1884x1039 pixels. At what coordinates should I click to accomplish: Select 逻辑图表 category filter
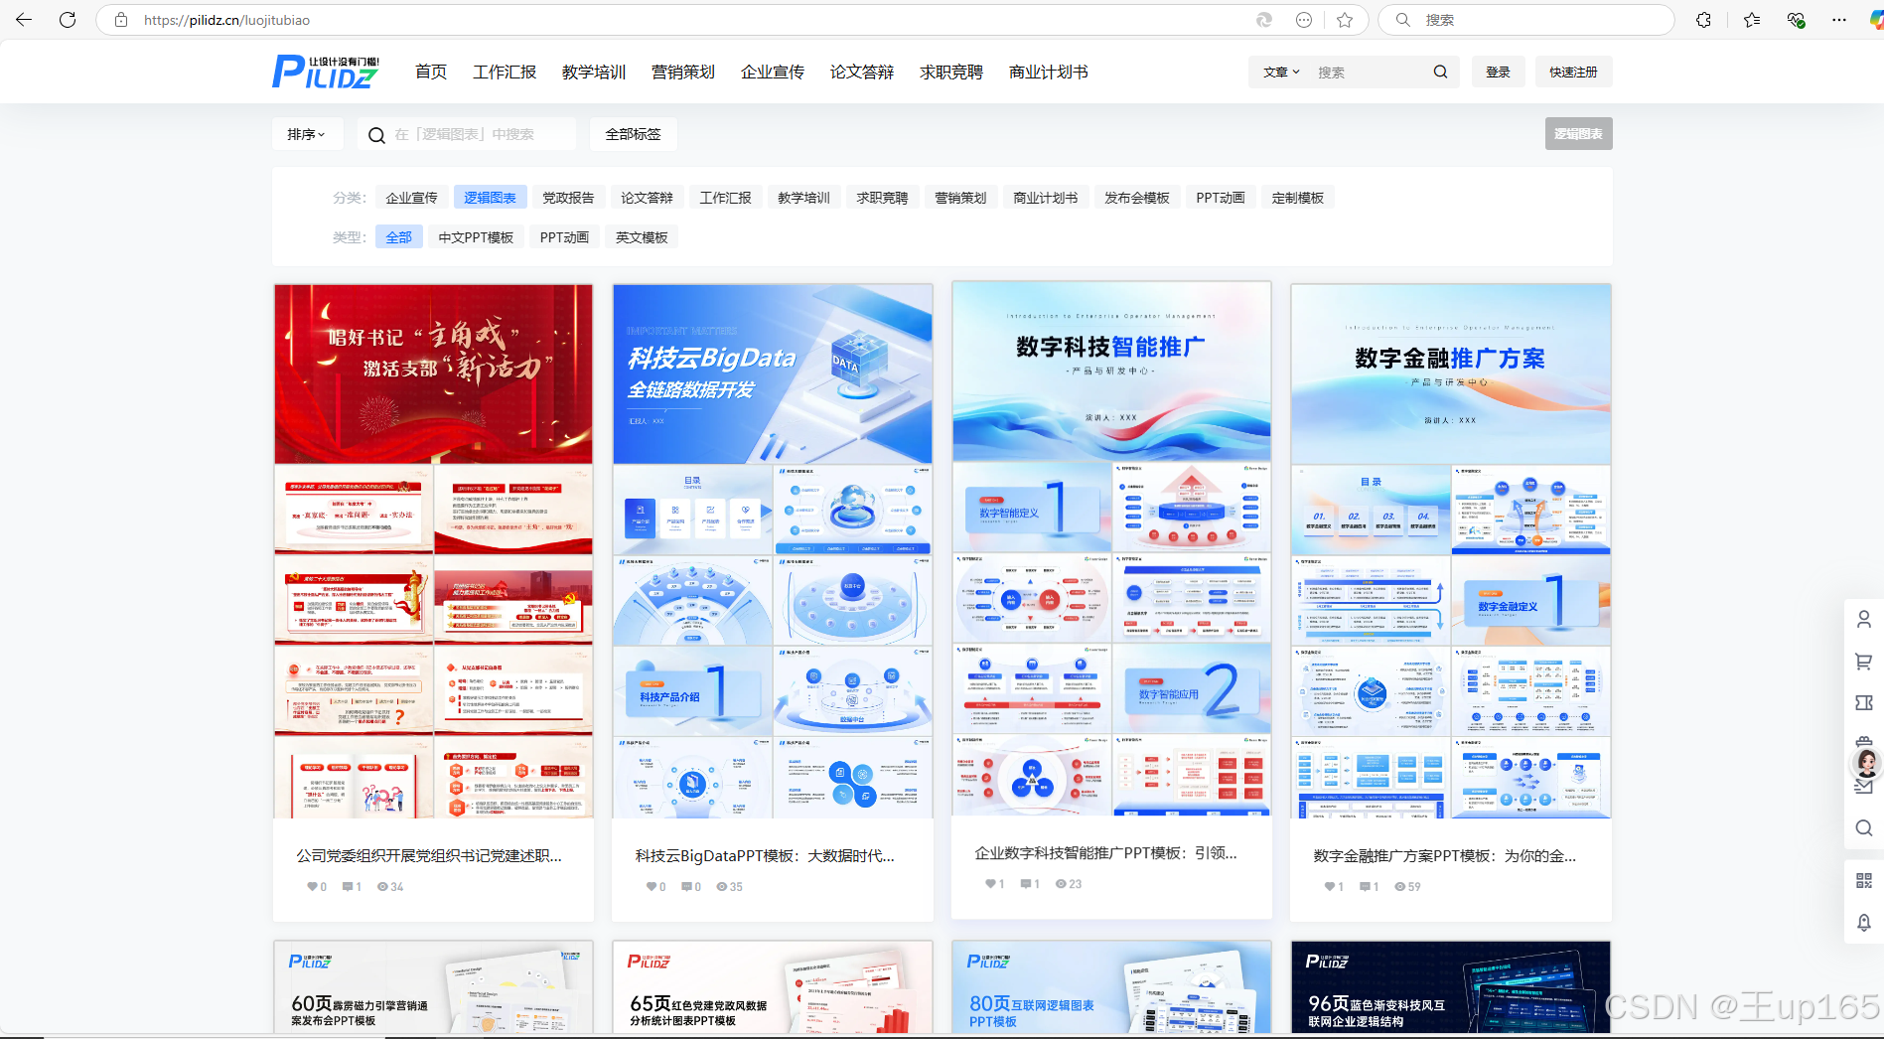pos(491,198)
